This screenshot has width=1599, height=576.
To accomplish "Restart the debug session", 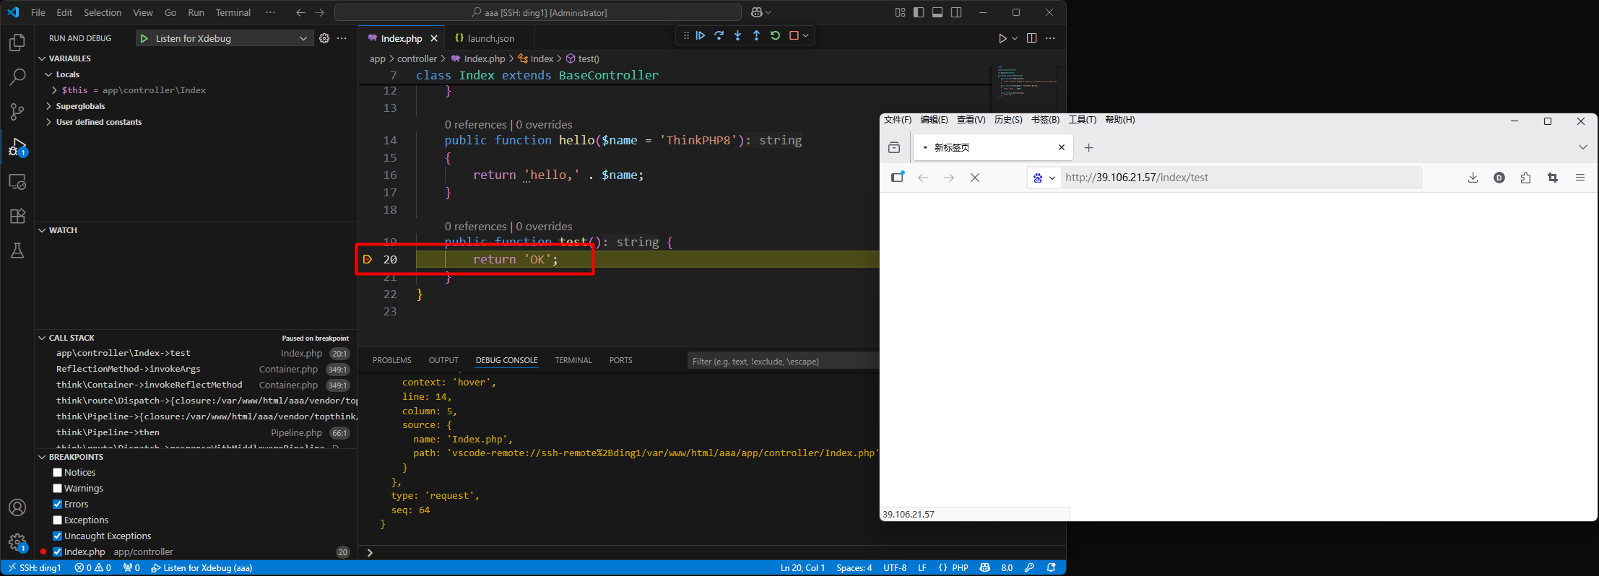I will [776, 35].
